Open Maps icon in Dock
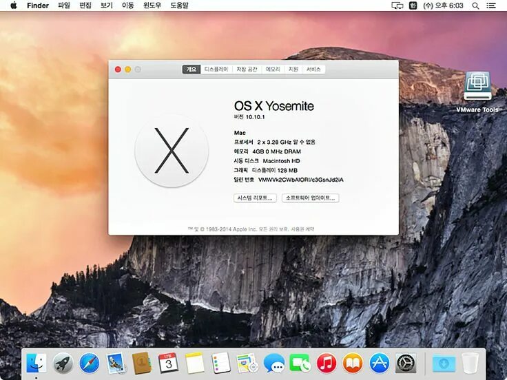This screenshot has width=507, height=380. [247, 363]
